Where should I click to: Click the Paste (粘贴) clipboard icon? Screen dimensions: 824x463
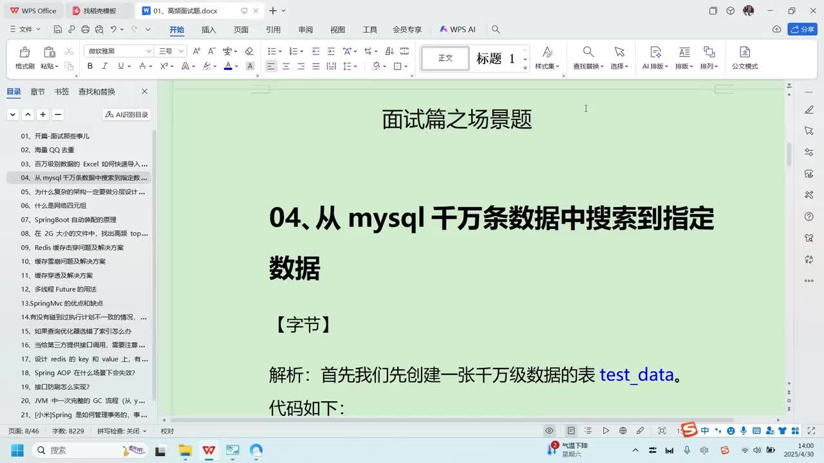pos(49,51)
